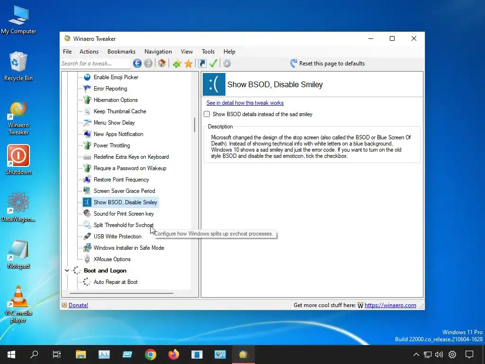Open File Explorer from the taskbar

pos(81,355)
